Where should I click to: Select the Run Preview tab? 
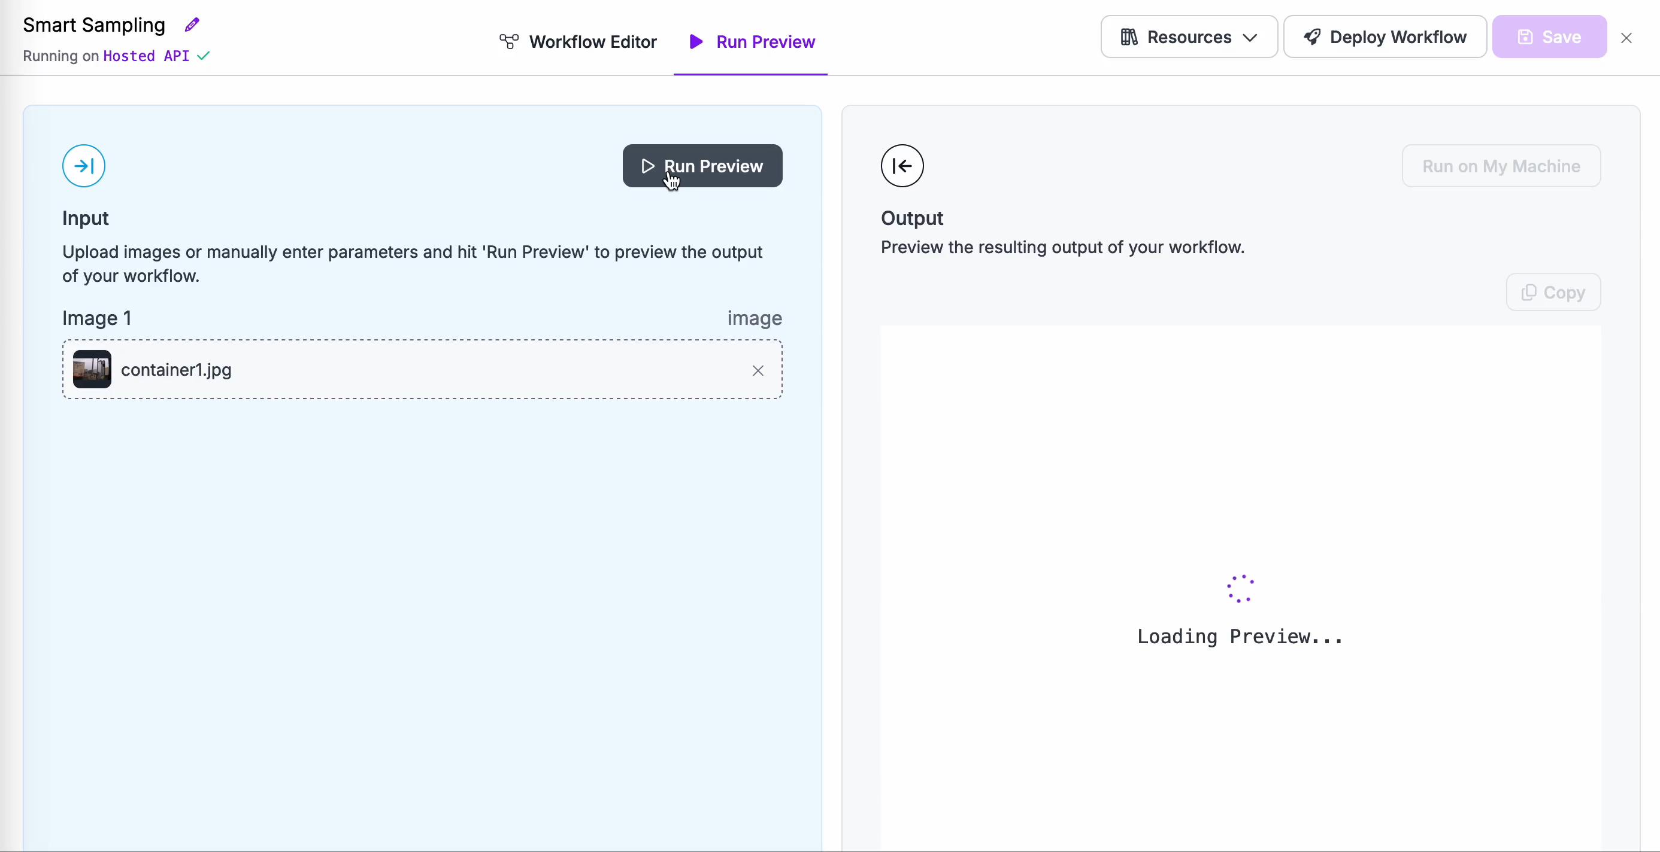pos(752,42)
